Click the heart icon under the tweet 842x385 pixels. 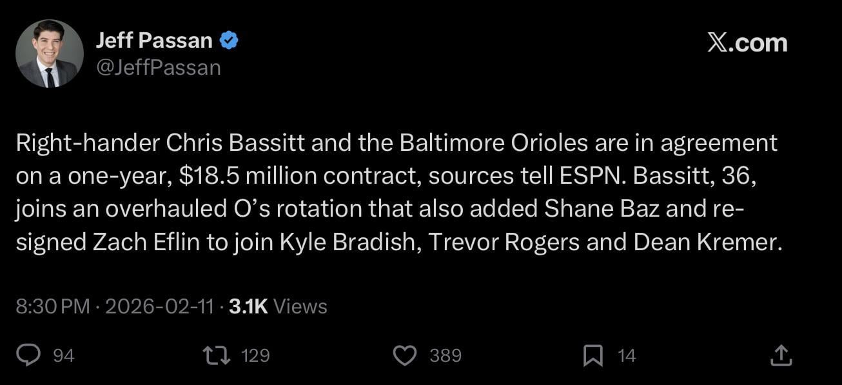coord(405,355)
